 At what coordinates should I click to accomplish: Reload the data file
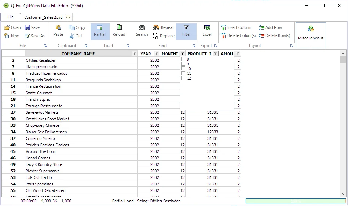click(119, 30)
